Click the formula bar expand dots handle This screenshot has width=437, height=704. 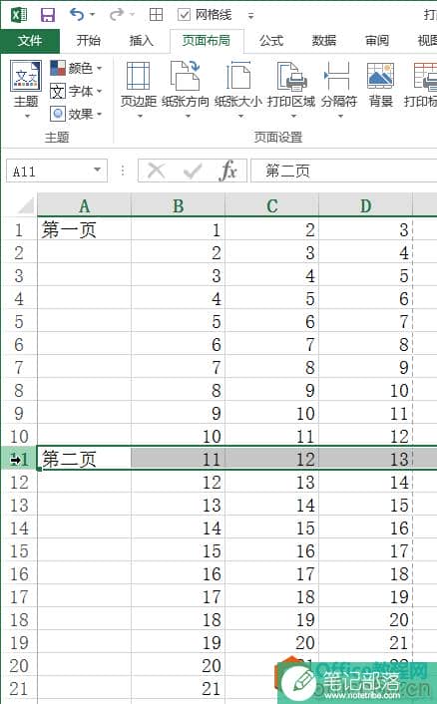click(123, 171)
